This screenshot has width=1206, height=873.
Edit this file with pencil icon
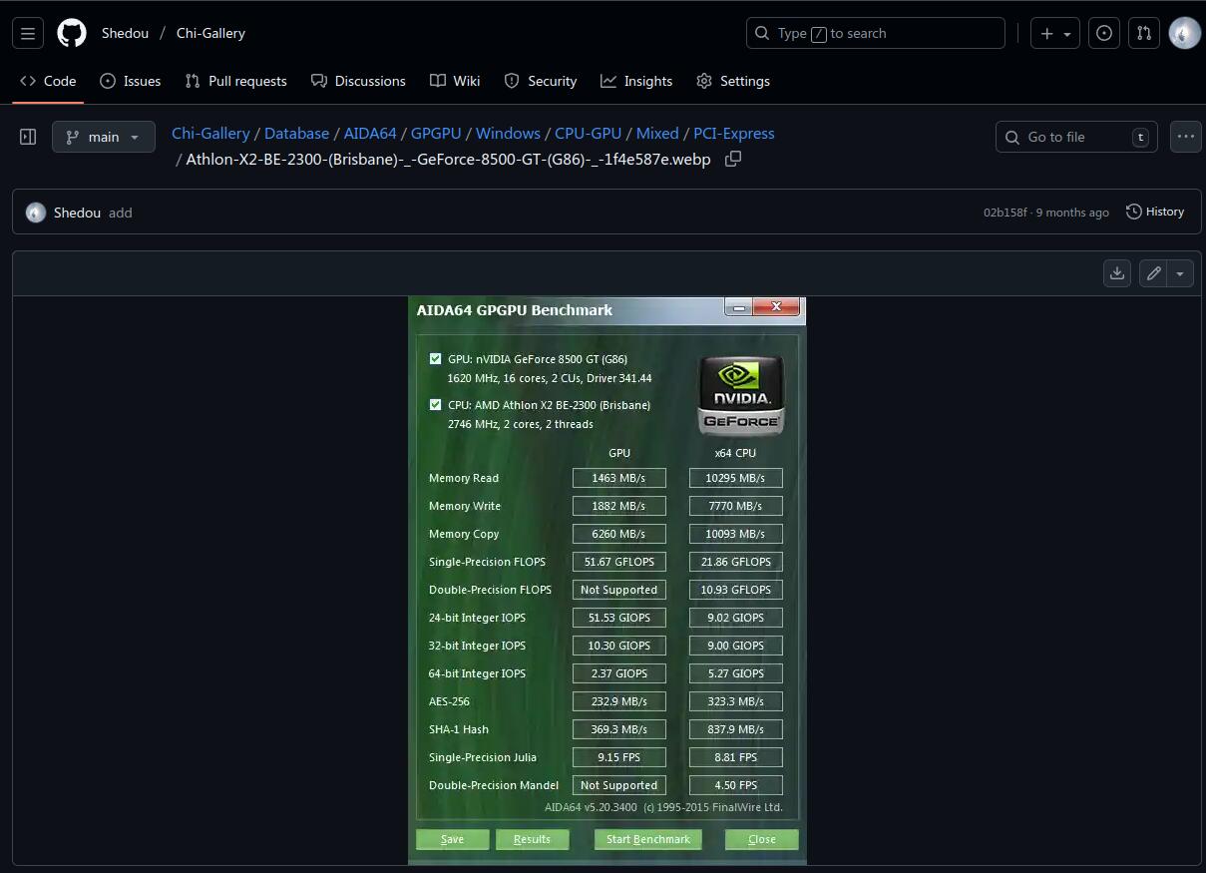coord(1154,272)
